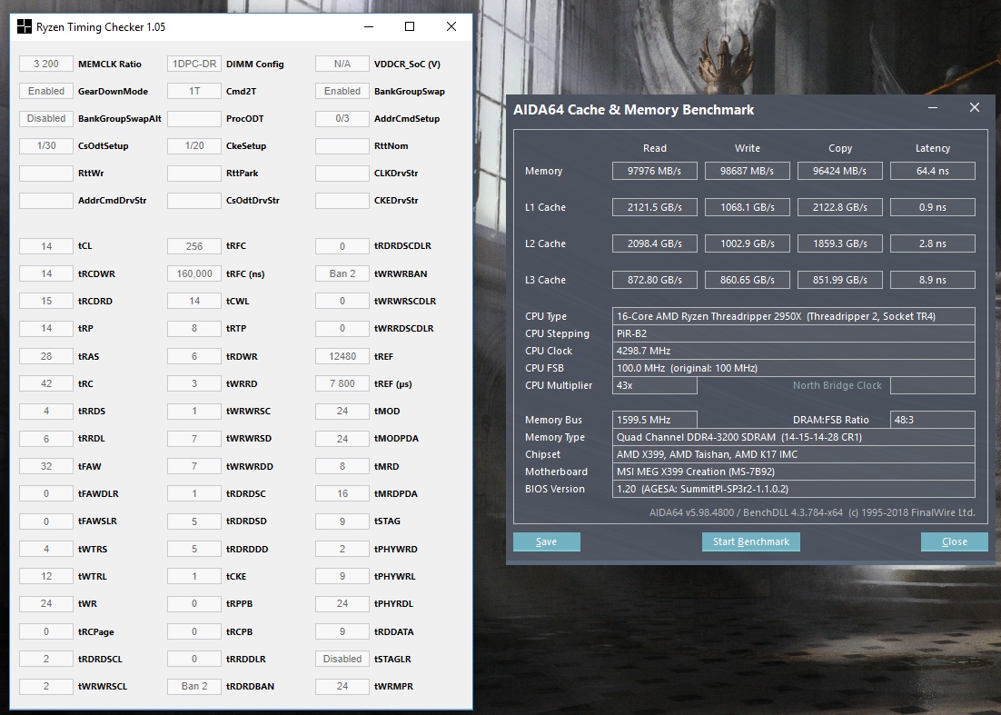Click the Save button in AIDA64

(x=547, y=541)
